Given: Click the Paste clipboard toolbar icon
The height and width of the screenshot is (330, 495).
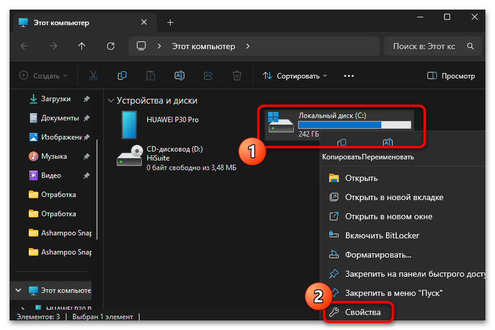Looking at the screenshot, I should click(151, 76).
